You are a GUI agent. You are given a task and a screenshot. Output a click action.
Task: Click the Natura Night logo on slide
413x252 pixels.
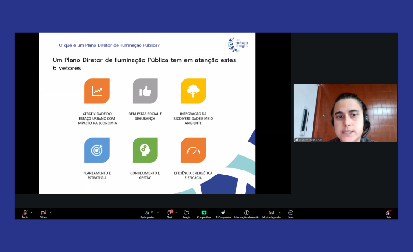coord(238,44)
